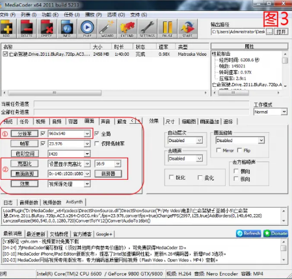Click output path browse '...' button
Screen dimensions: 292x279
tap(269, 32)
